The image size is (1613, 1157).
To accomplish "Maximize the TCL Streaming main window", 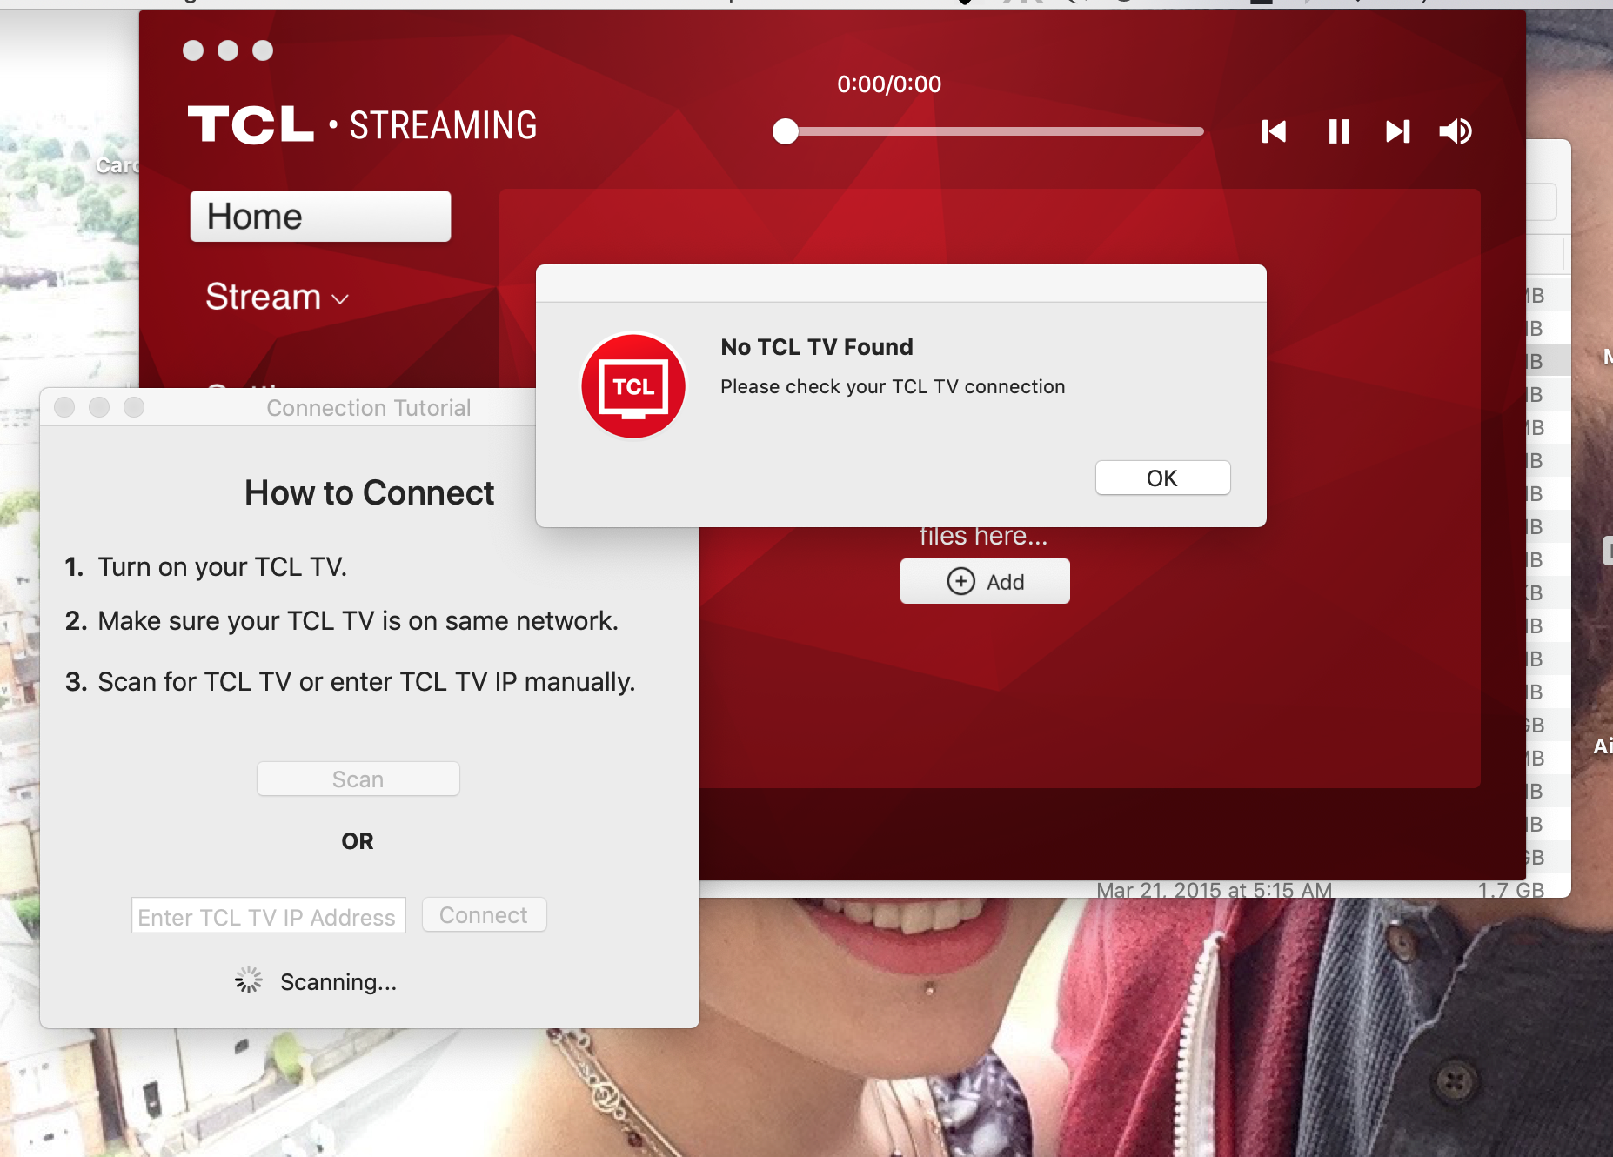I will 263,50.
